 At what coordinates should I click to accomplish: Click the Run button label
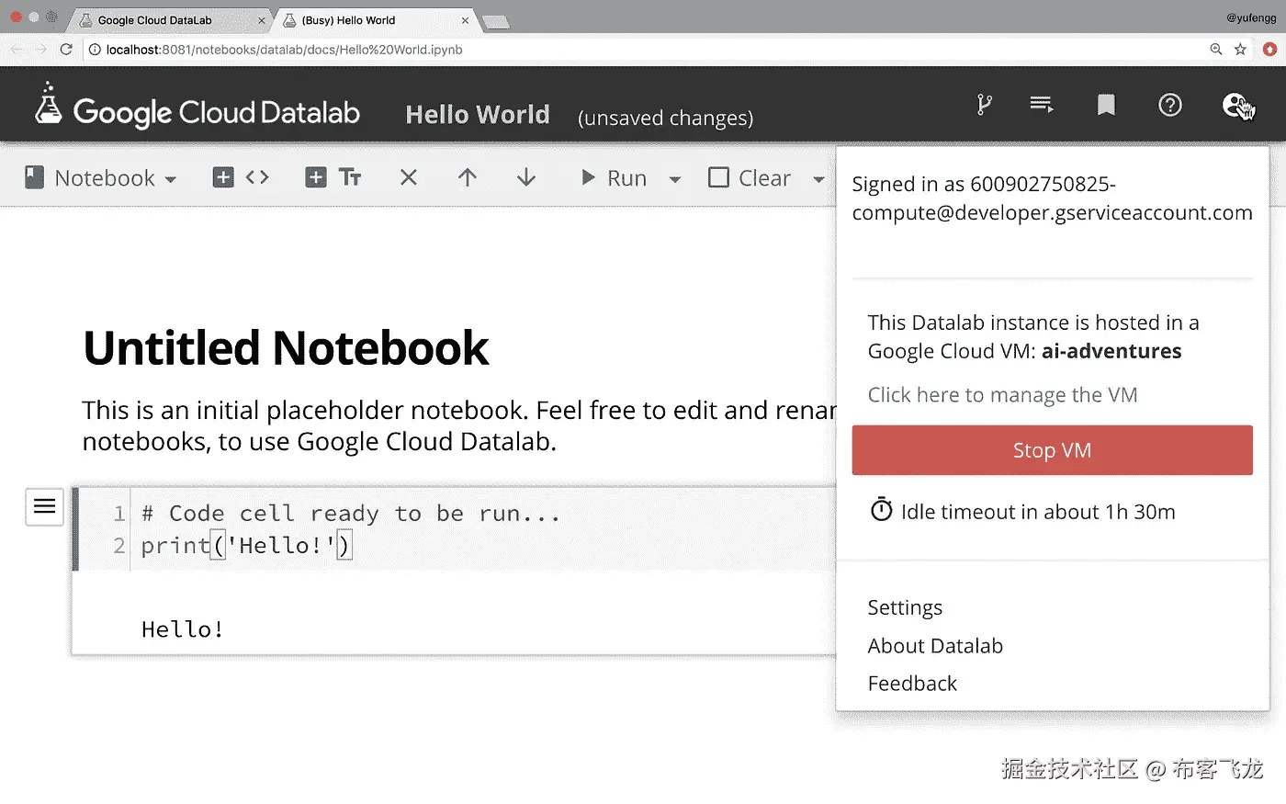(x=626, y=178)
